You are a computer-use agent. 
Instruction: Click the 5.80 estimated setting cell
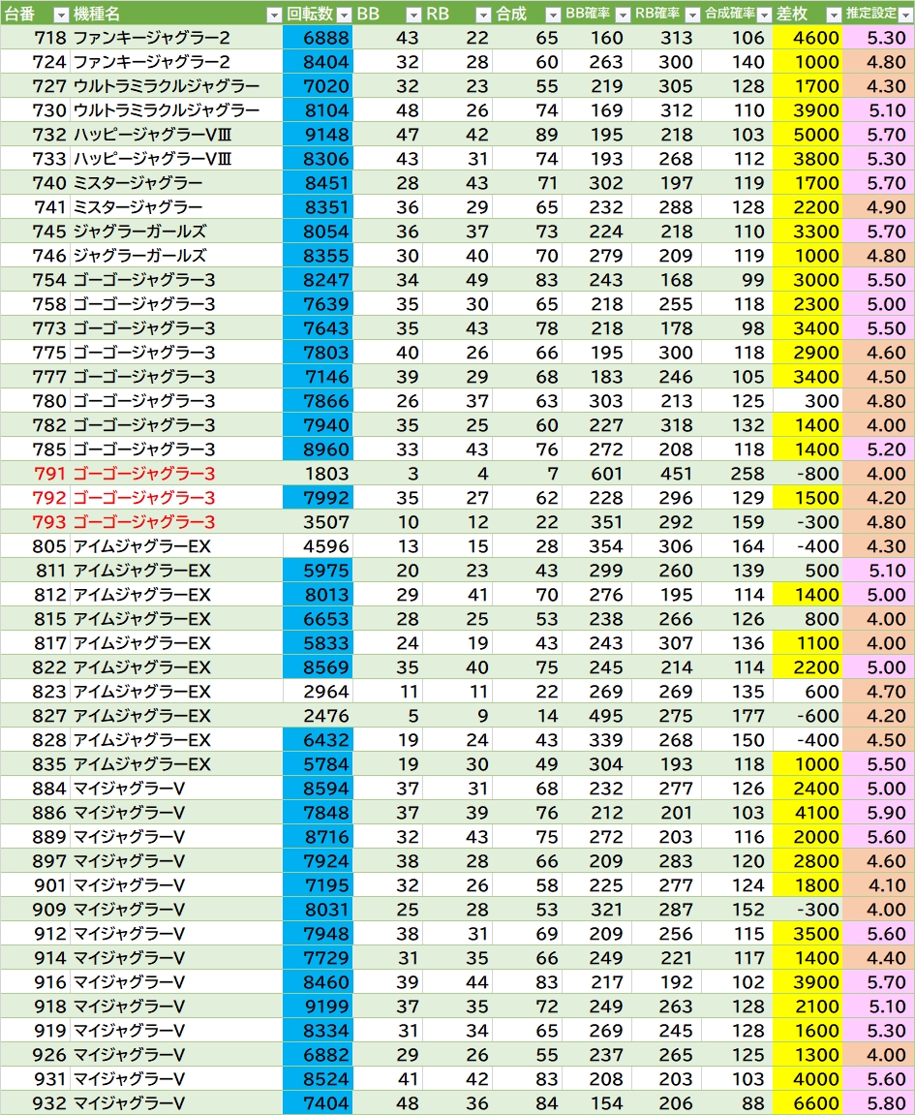pyautogui.click(x=879, y=1101)
